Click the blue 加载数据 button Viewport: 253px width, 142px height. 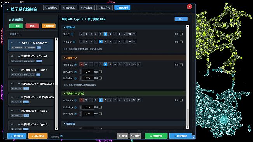tap(181, 136)
